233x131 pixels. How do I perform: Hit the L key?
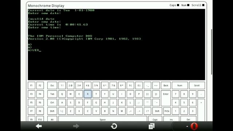click(130, 103)
